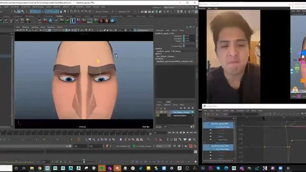This screenshot has height=172, width=306.
Task: Click the Sketch-labeled shelf button
Action: pos(90,21)
